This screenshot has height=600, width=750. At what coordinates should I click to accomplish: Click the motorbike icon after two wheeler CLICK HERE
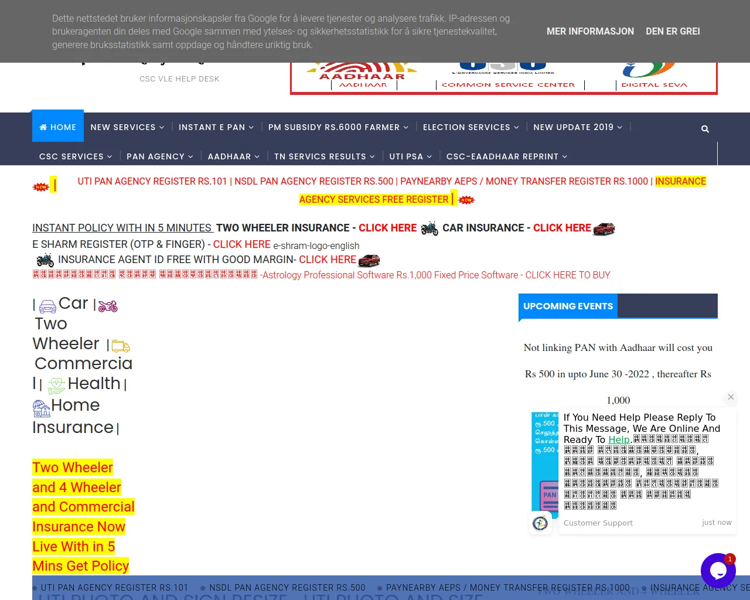pos(429,228)
